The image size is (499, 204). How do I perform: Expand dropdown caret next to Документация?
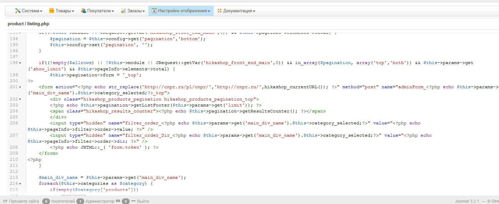pyautogui.click(x=254, y=11)
